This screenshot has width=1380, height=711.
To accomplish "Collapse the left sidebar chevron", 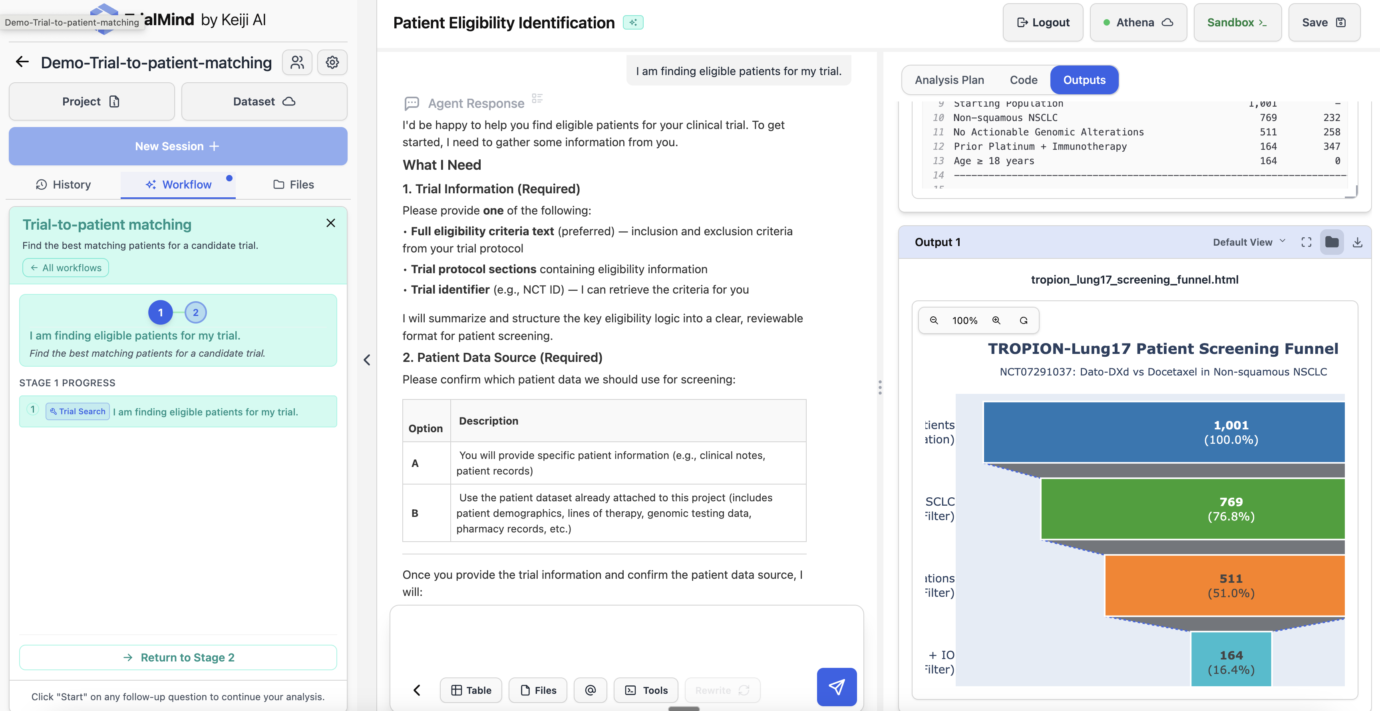I will (x=367, y=360).
